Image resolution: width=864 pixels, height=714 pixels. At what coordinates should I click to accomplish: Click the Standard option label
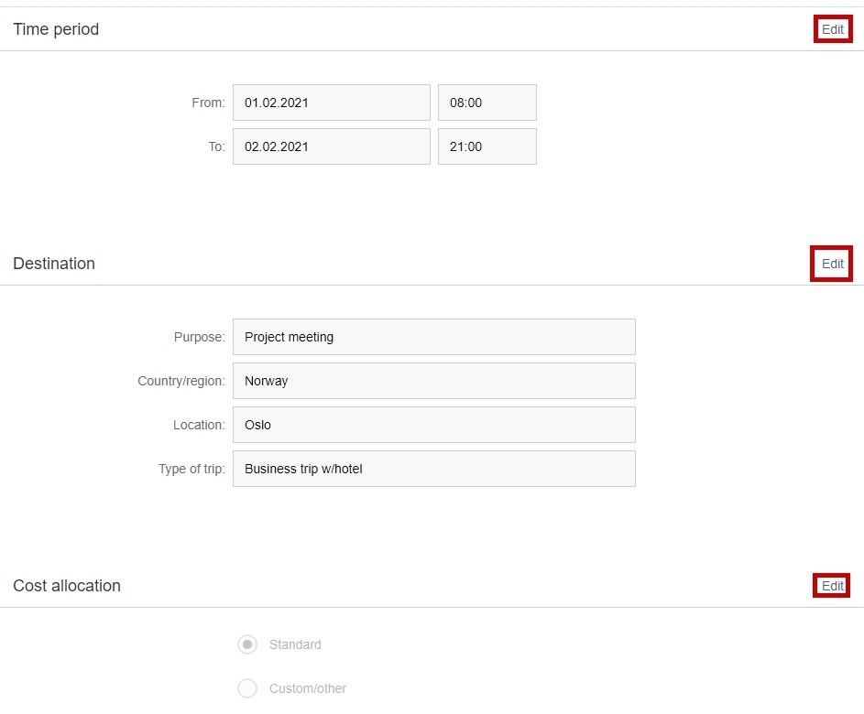(295, 644)
